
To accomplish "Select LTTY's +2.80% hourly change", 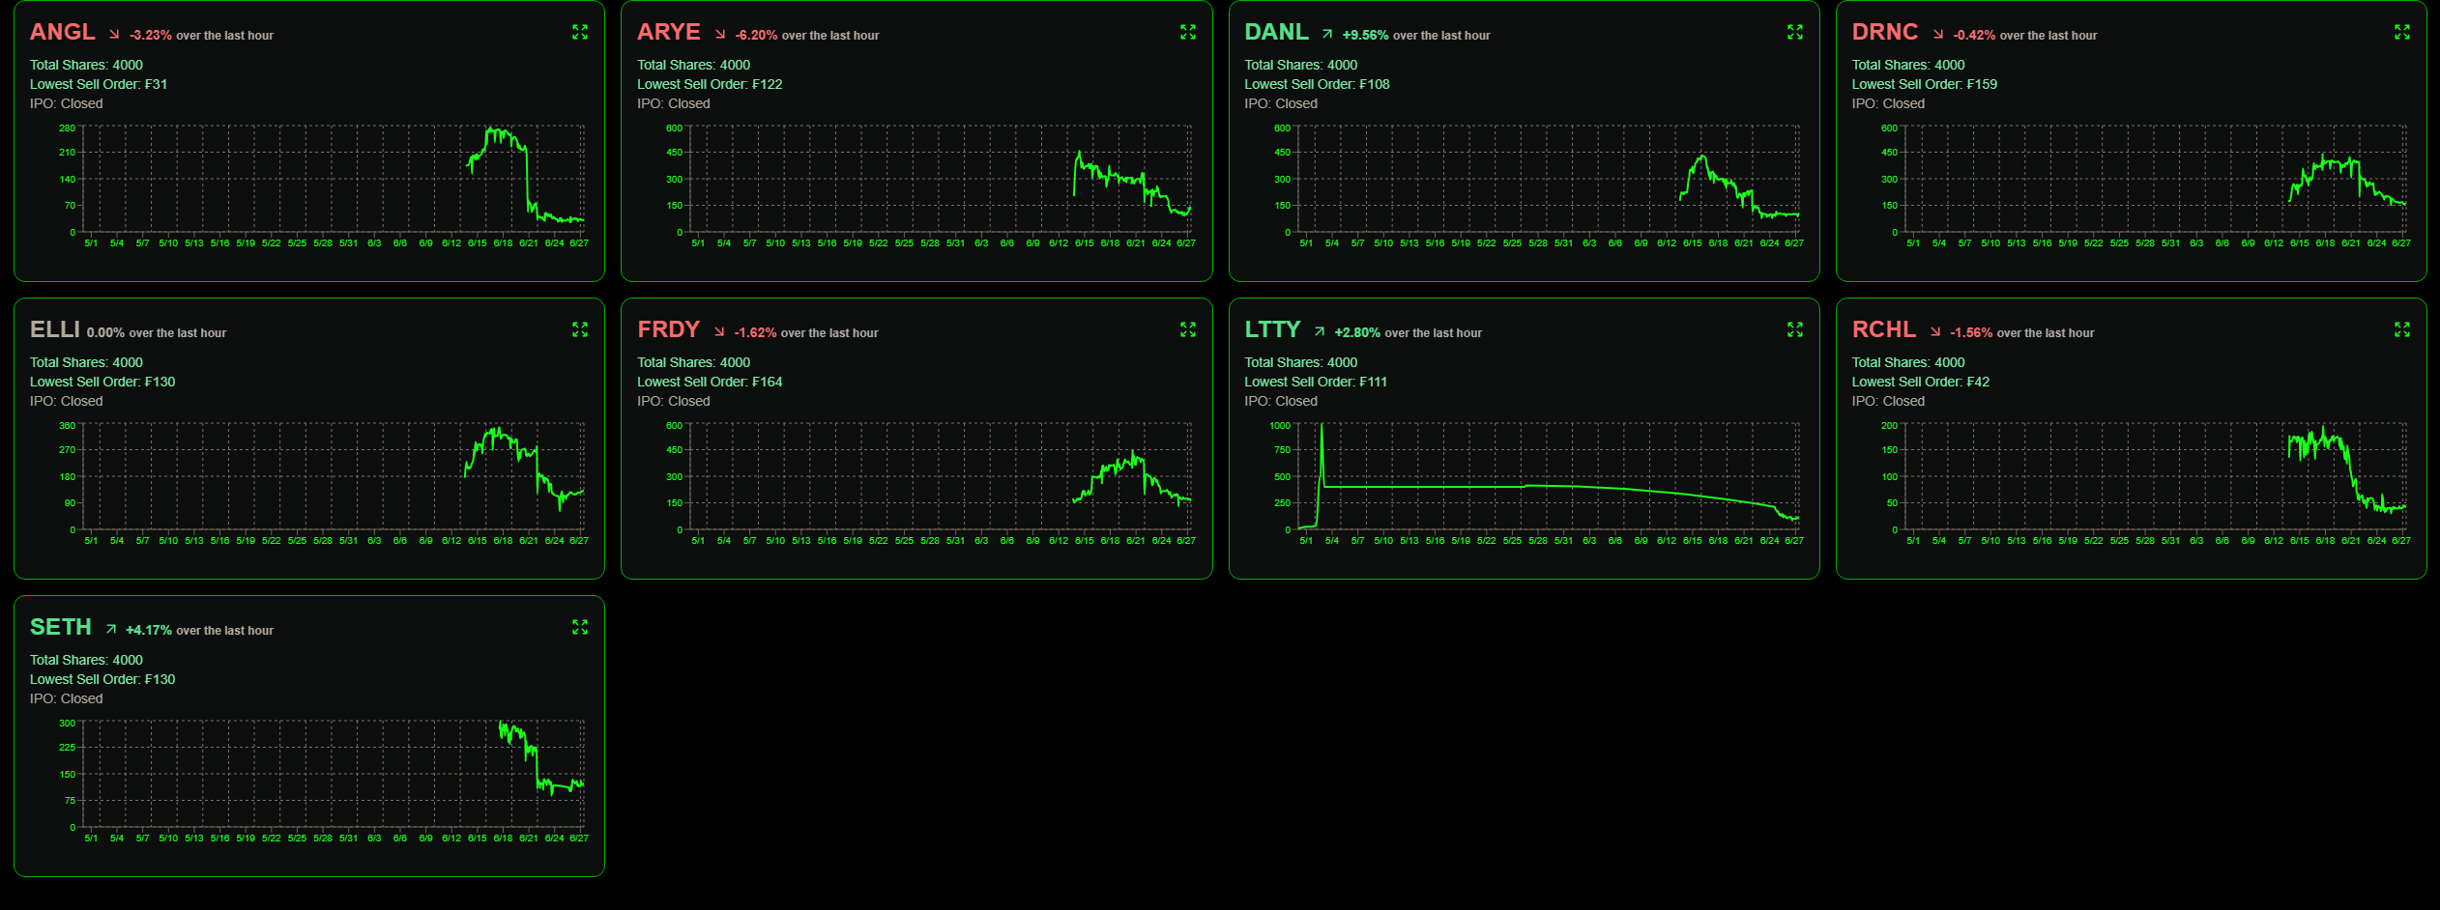I will pos(1357,333).
